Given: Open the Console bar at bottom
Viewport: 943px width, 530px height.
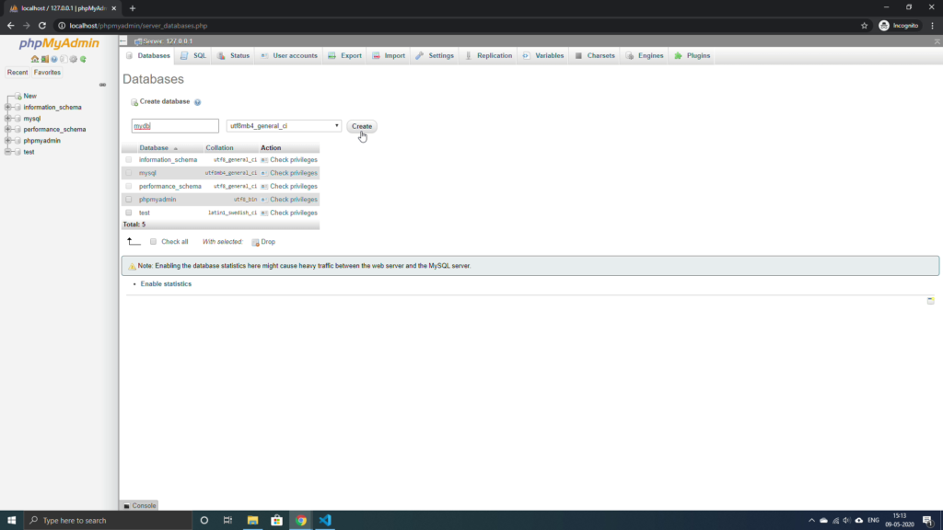Looking at the screenshot, I should pyautogui.click(x=140, y=505).
